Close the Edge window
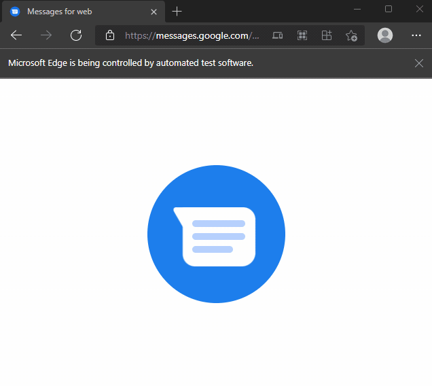 tap(420, 9)
